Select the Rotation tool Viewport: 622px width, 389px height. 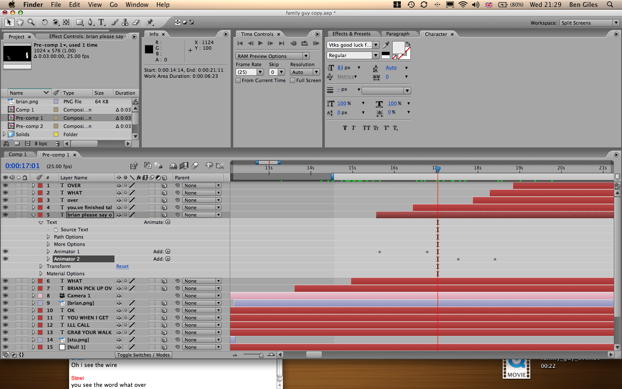(x=44, y=22)
